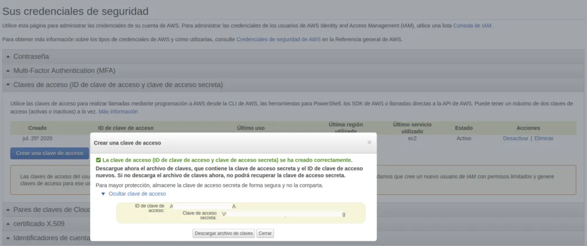Image resolution: width=587 pixels, height=246 pixels.
Task: Click Crear una clave de acceso button
Action: 49,153
